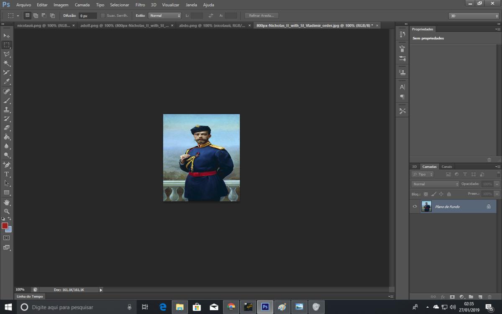Create a new adjustment layer
This screenshot has height=314, width=502.
point(461,297)
